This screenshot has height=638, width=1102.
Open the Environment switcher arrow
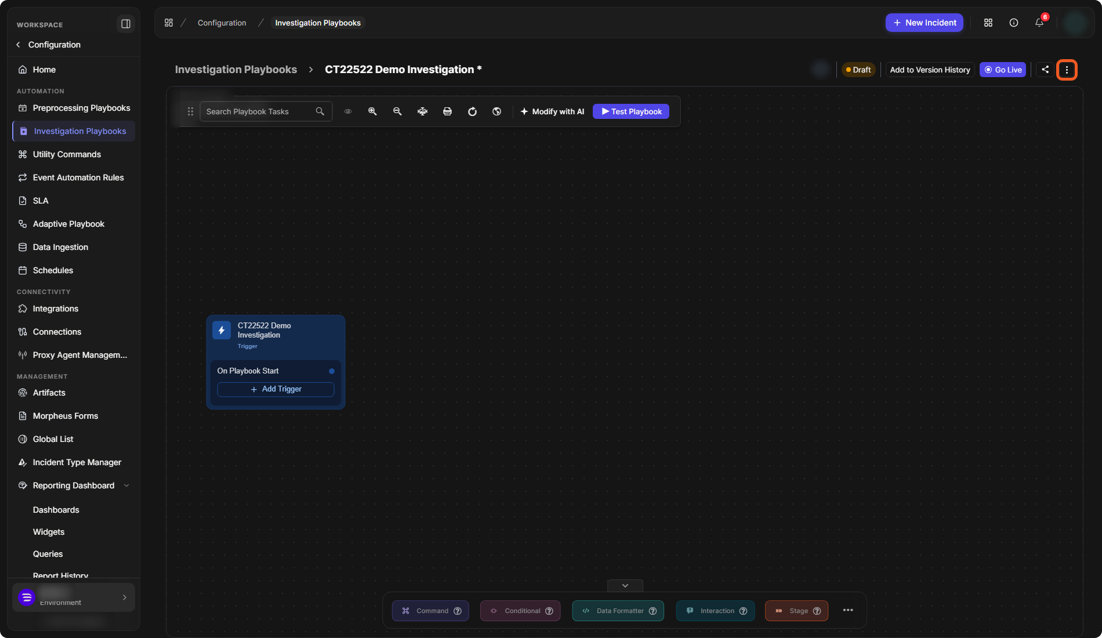tap(125, 597)
